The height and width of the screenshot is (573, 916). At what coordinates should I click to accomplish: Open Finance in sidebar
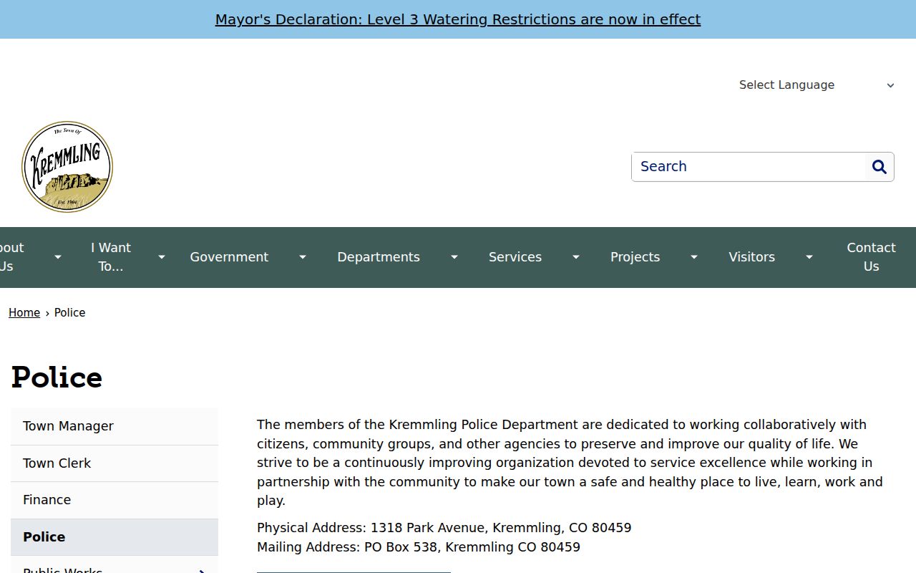click(x=114, y=500)
